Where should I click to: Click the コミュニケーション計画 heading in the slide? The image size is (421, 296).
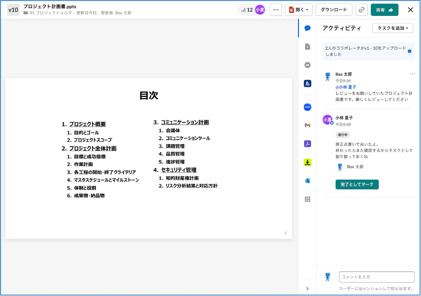[x=185, y=122]
